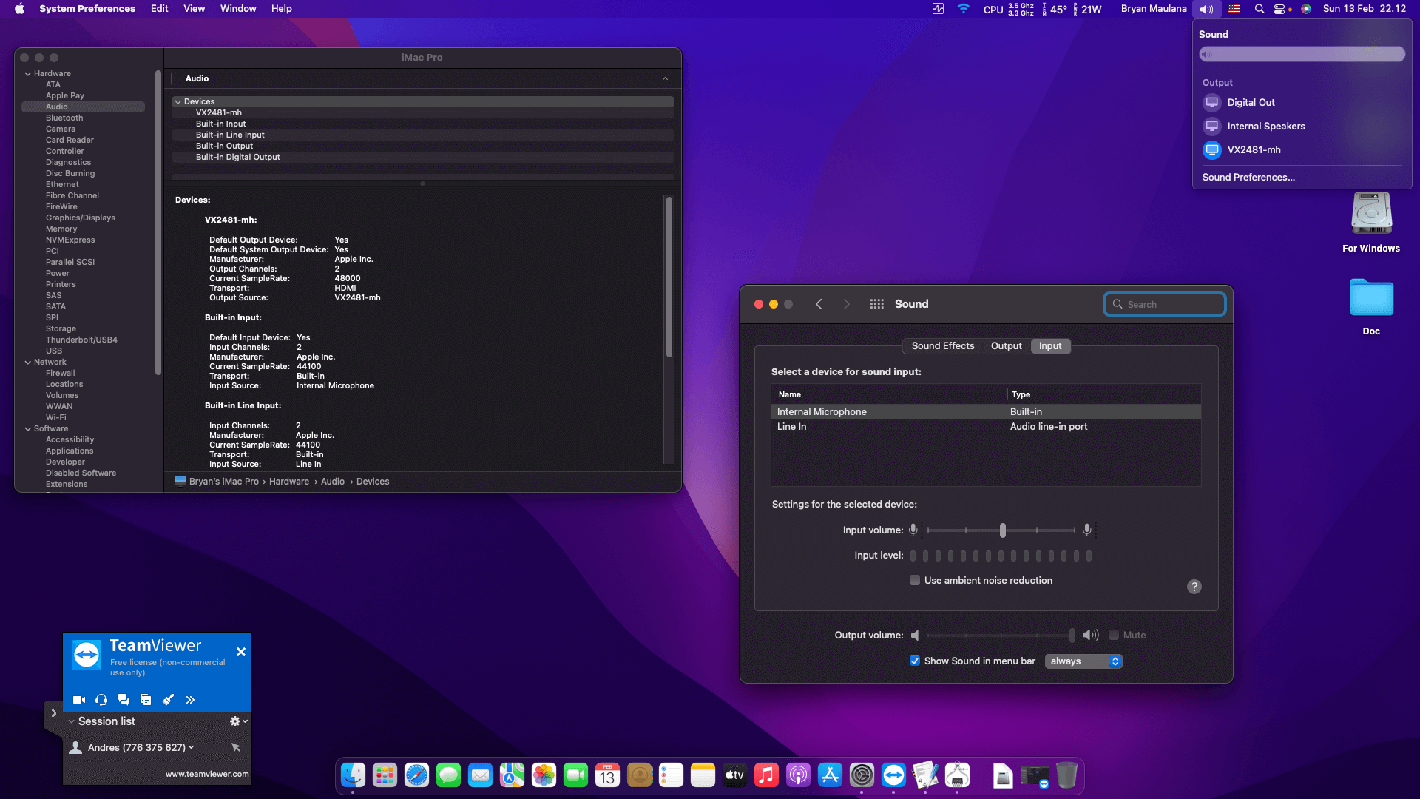The width and height of the screenshot is (1420, 799).
Task: Select For Windows drive on desktop
Action: [x=1371, y=223]
